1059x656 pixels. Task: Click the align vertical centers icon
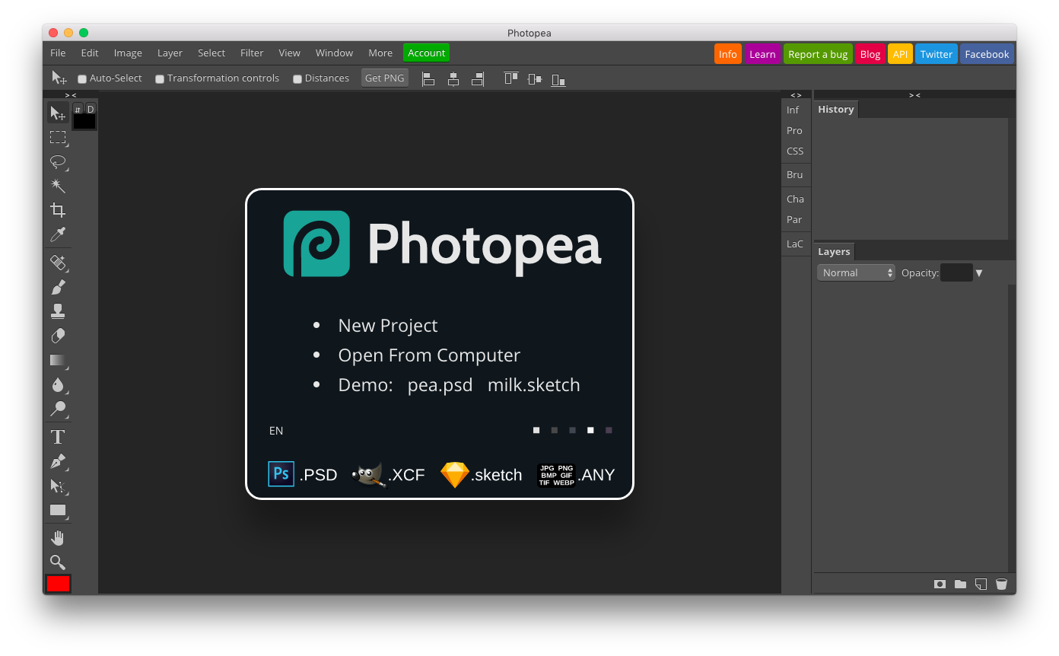pyautogui.click(x=535, y=78)
